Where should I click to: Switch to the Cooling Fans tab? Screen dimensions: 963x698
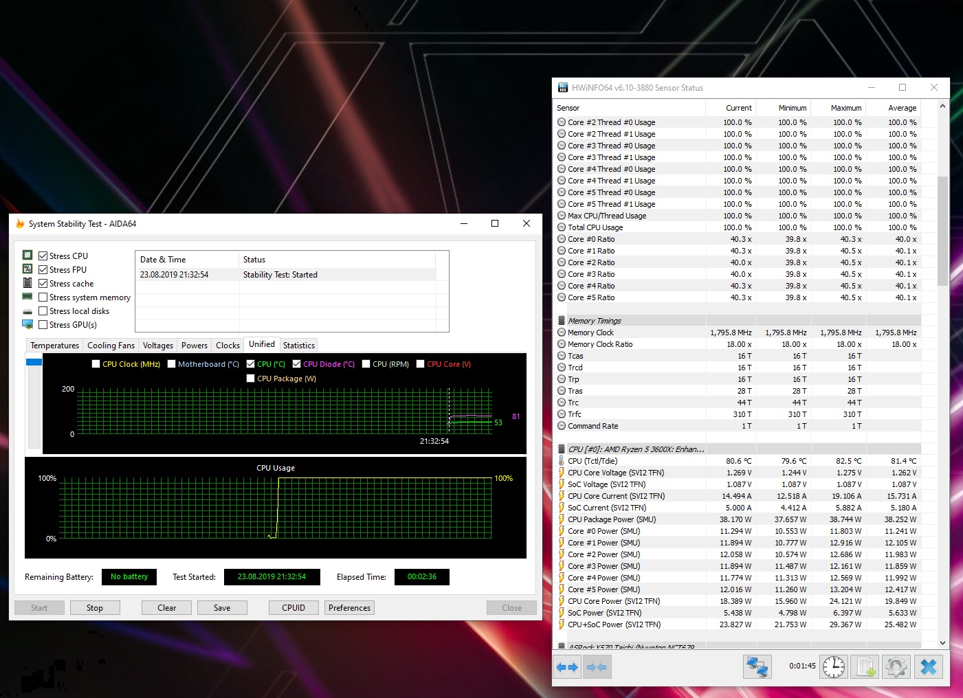click(111, 346)
